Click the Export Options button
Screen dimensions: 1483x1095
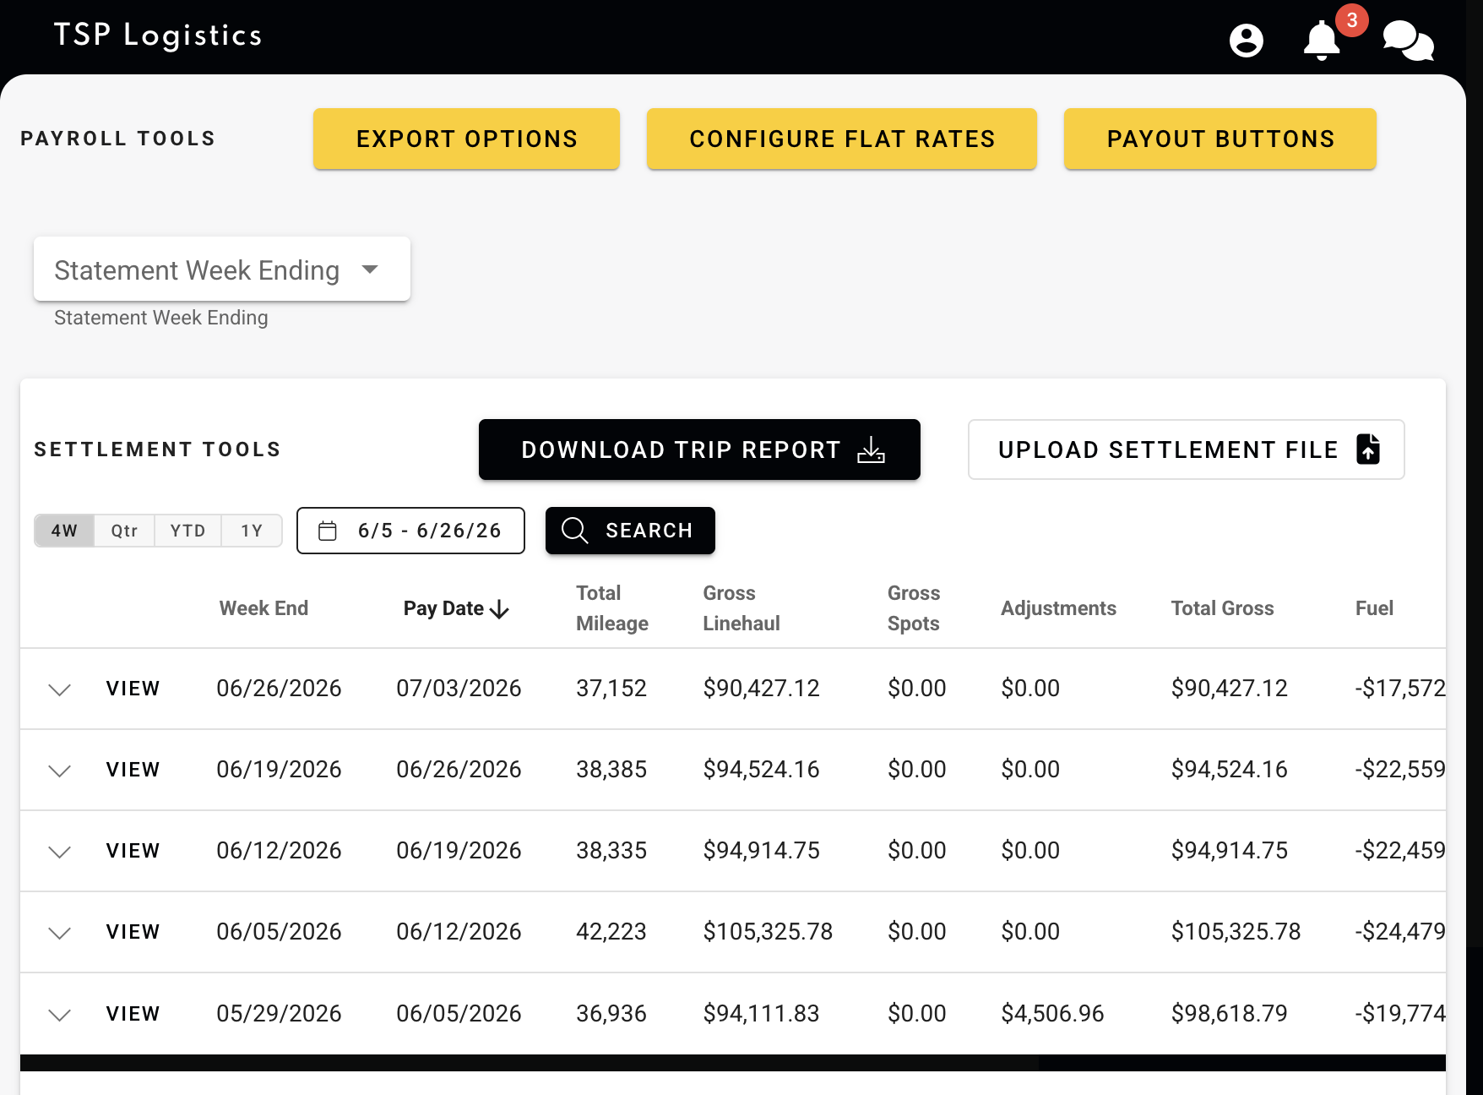pyautogui.click(x=466, y=139)
